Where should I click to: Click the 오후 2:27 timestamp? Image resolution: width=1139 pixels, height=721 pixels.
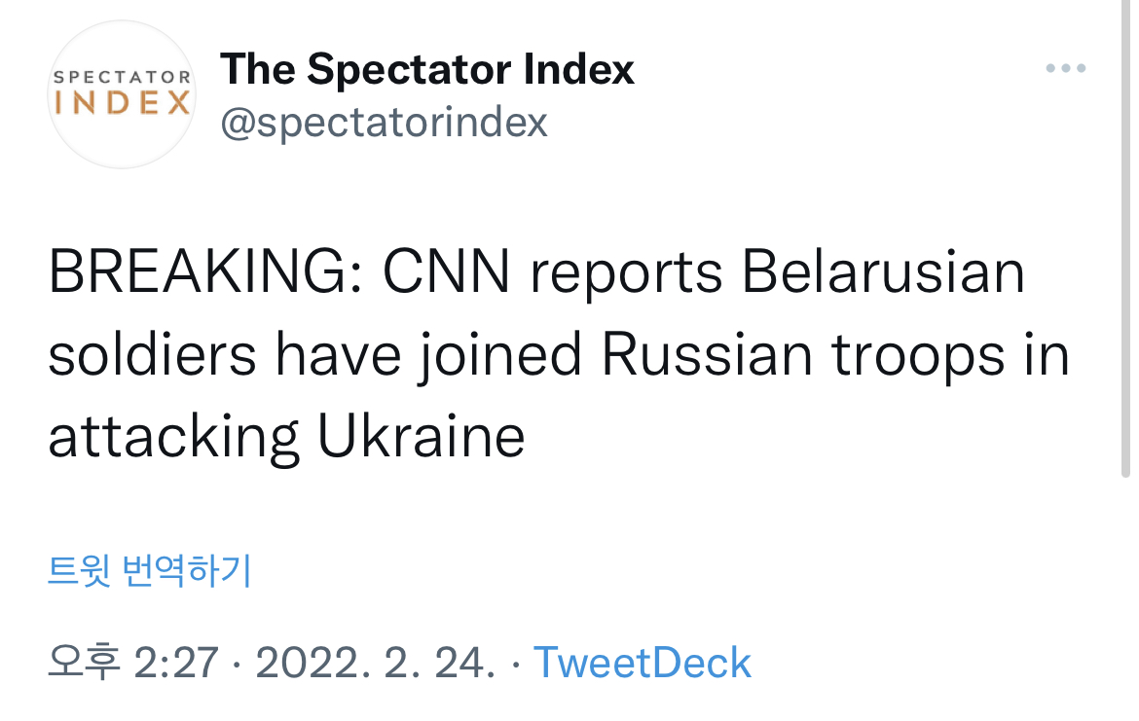[x=133, y=663]
